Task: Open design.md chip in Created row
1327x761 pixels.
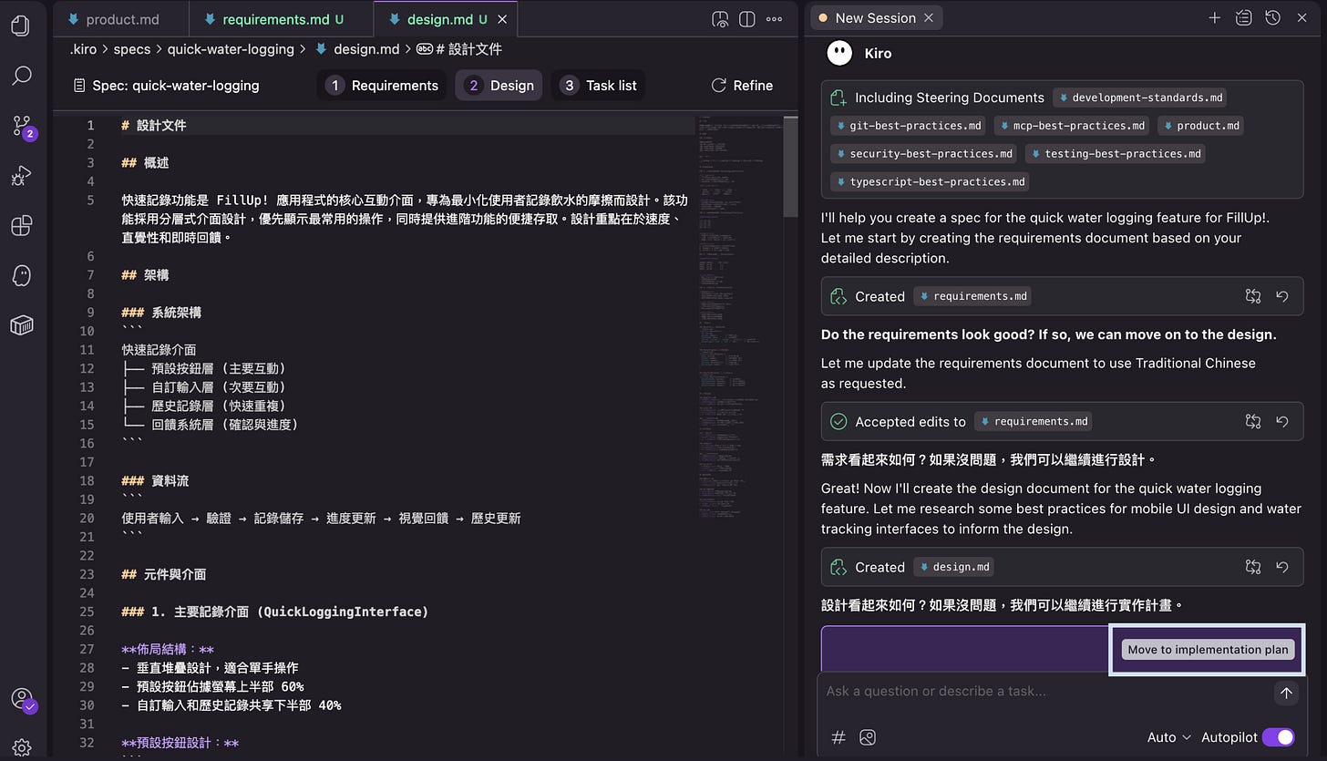Action: tap(953, 567)
